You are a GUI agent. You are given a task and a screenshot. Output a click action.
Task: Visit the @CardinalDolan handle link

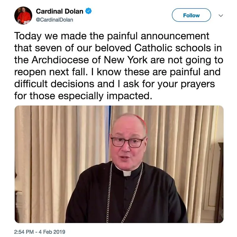click(x=55, y=20)
